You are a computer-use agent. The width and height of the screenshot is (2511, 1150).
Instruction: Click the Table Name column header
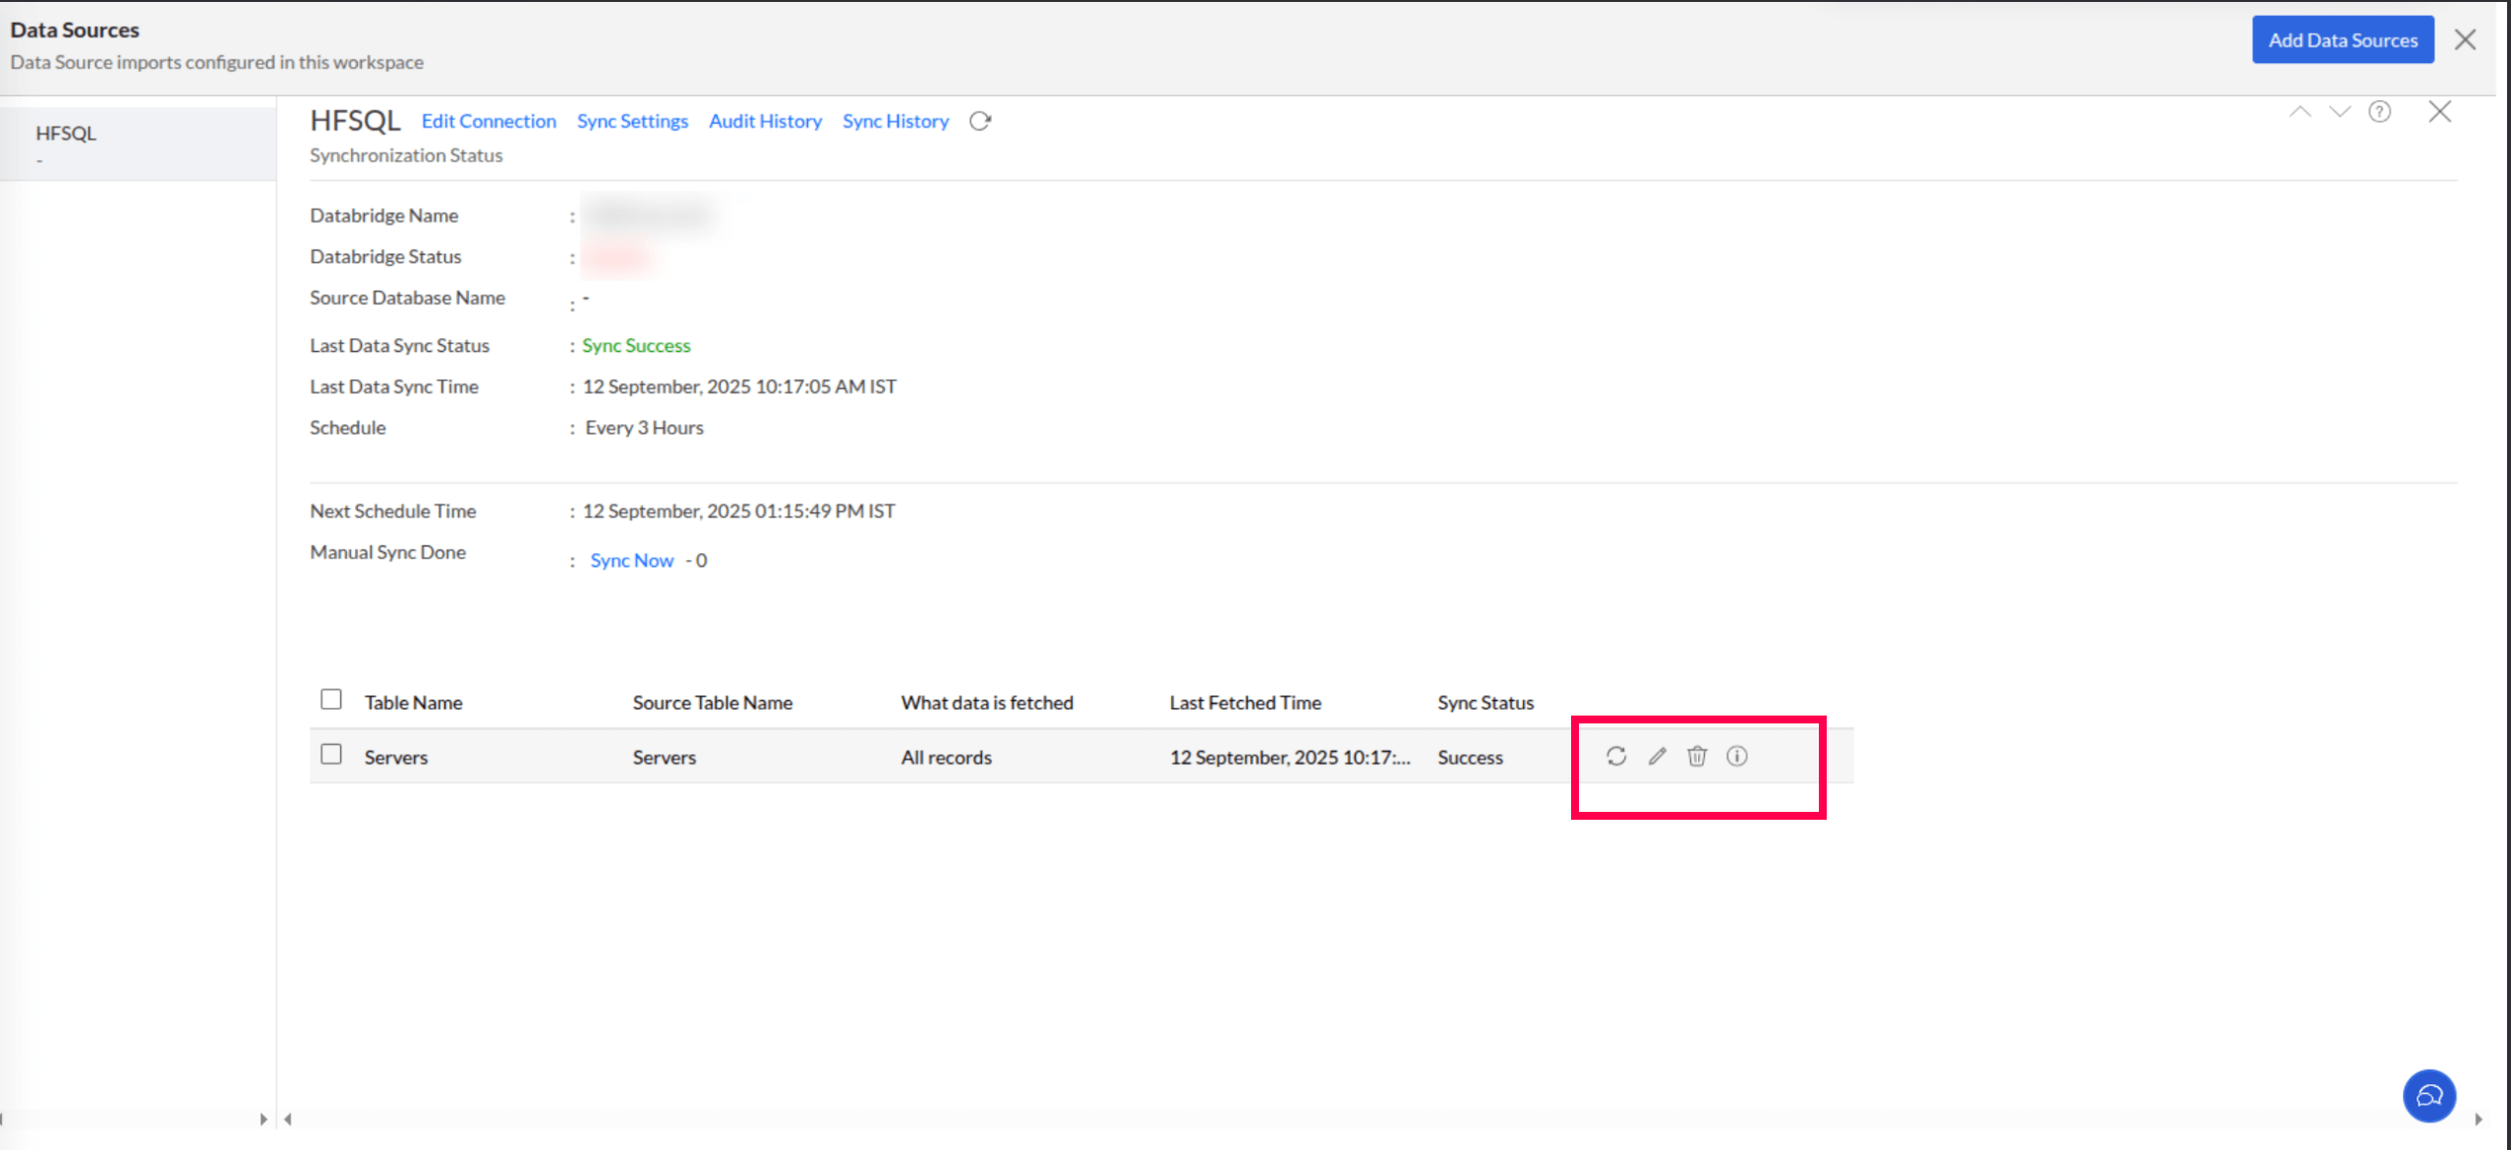click(413, 703)
